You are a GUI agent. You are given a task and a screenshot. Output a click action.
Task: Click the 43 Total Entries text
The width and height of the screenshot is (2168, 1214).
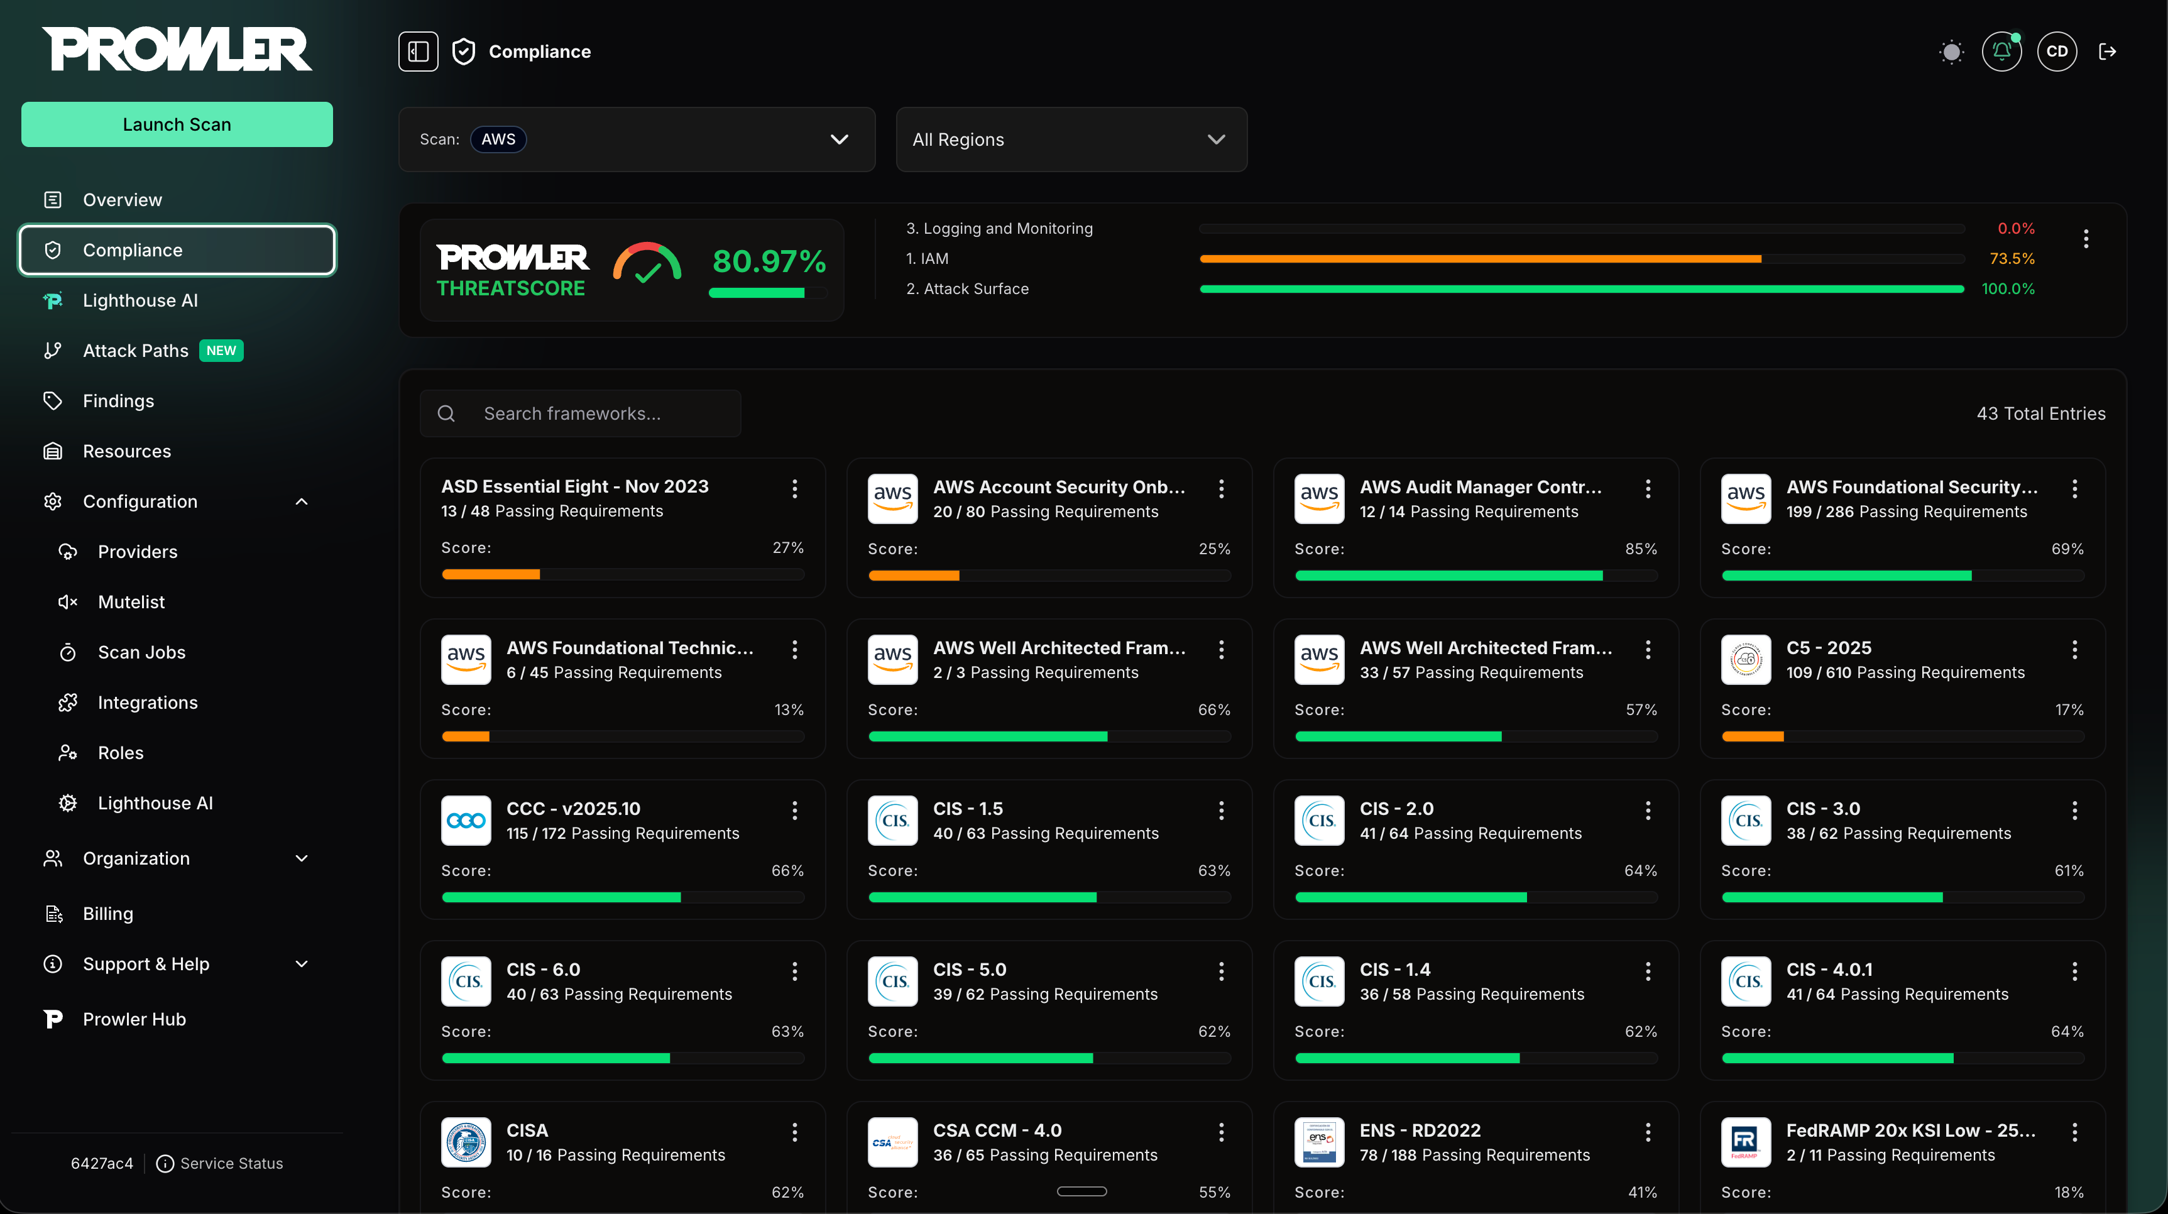[x=2041, y=413]
